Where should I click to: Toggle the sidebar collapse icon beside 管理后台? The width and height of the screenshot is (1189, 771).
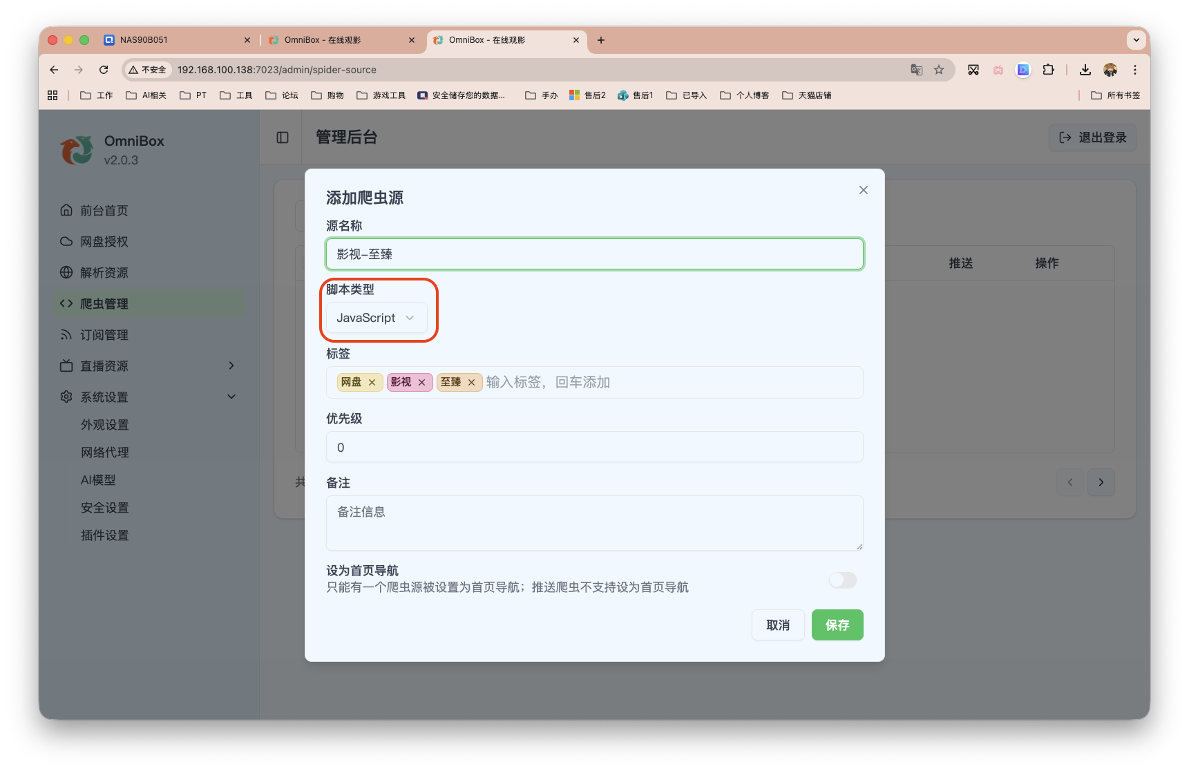(x=282, y=137)
